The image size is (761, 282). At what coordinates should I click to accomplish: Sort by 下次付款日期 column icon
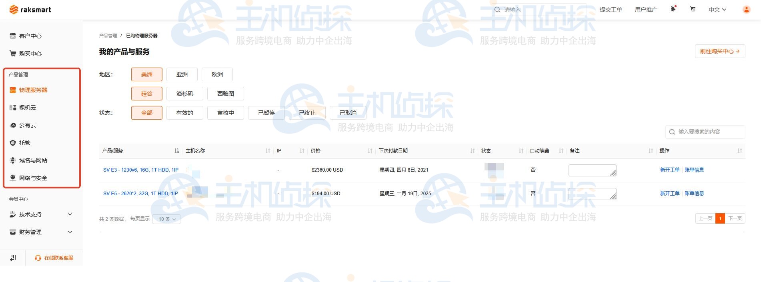point(473,151)
